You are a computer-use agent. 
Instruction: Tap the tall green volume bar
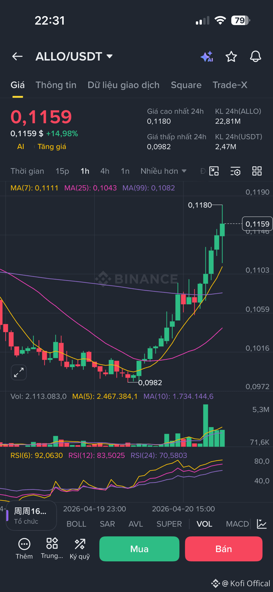click(206, 425)
